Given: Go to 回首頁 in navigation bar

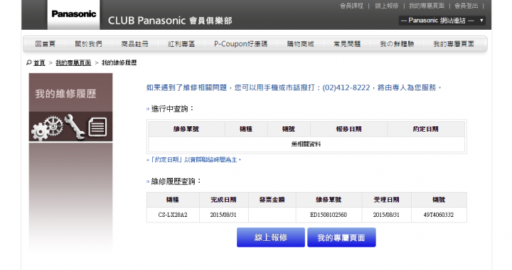Looking at the screenshot, I should click(45, 44).
